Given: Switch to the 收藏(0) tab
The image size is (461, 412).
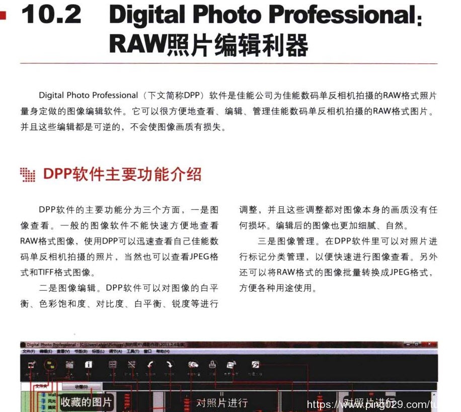Looking at the screenshot, I should [x=82, y=387].
